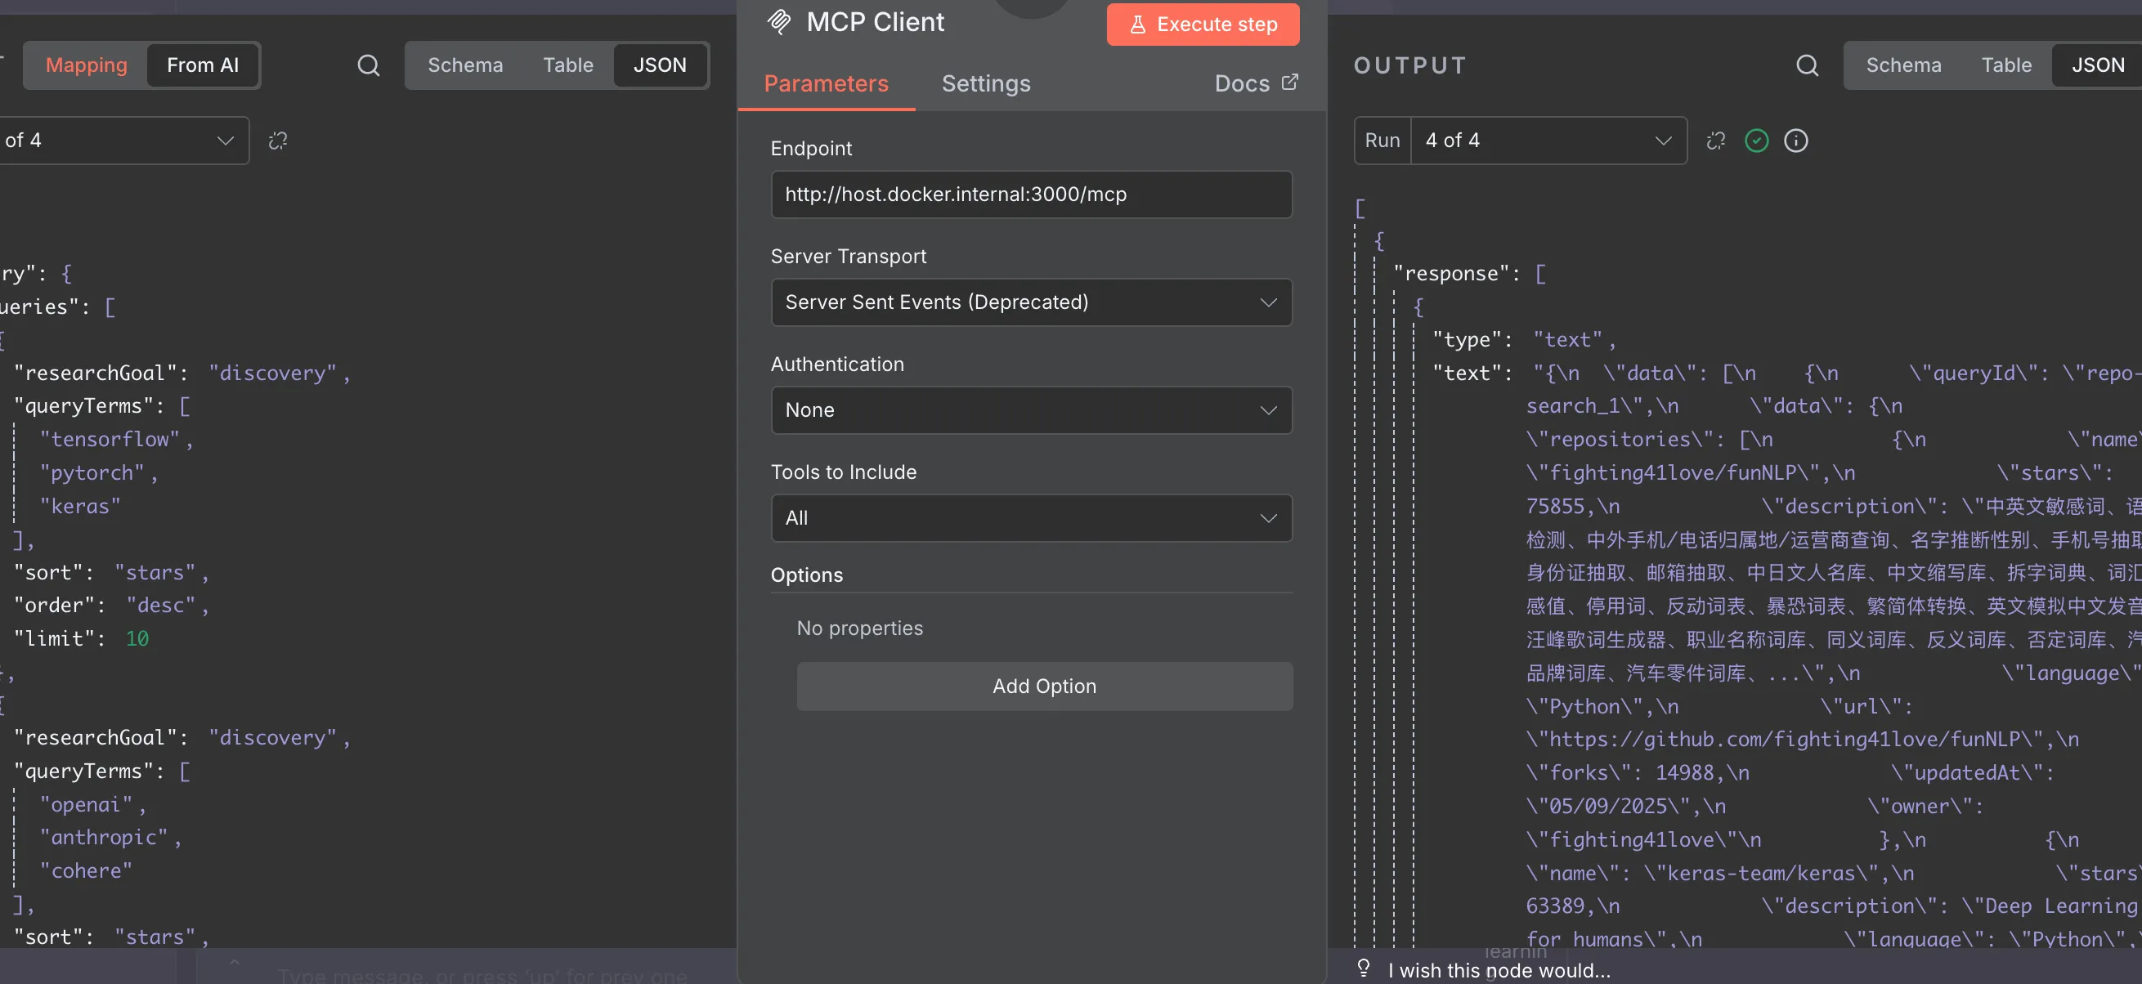Click the Add Option button

point(1044,686)
